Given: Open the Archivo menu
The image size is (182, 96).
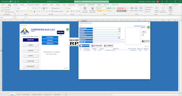Looking at the screenshot, I should click(x=3, y=5).
